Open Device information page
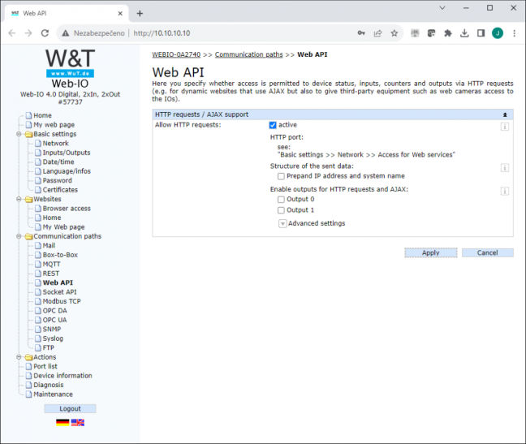Screen dimensions: 526x444 [63, 376]
